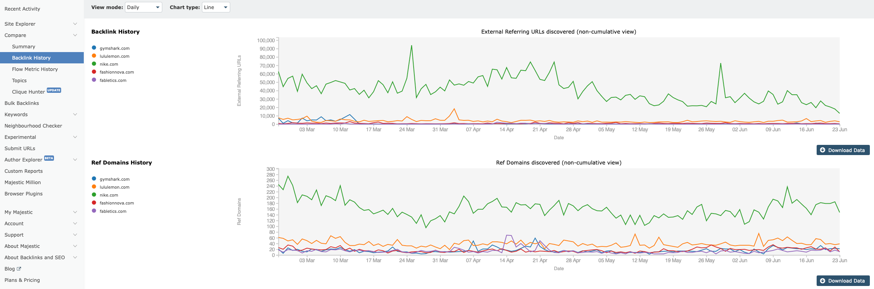Click the BETA badge beside Author Explorer
Viewport: 874px width, 289px height.
click(x=49, y=158)
